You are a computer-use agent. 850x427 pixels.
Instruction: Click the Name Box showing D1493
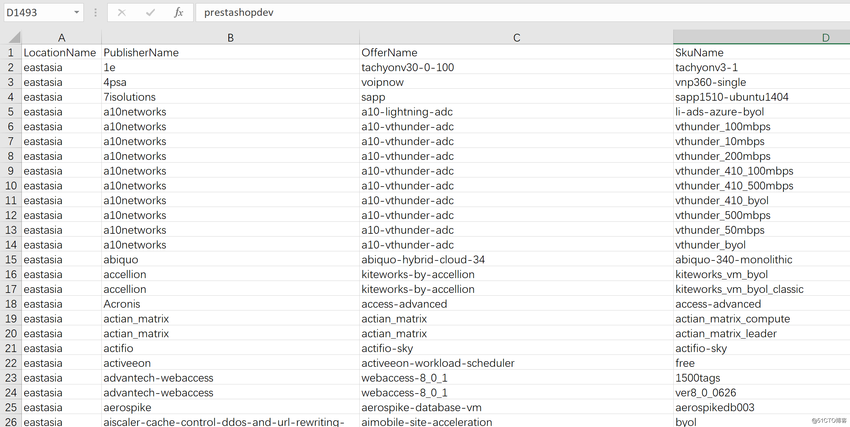(x=44, y=13)
